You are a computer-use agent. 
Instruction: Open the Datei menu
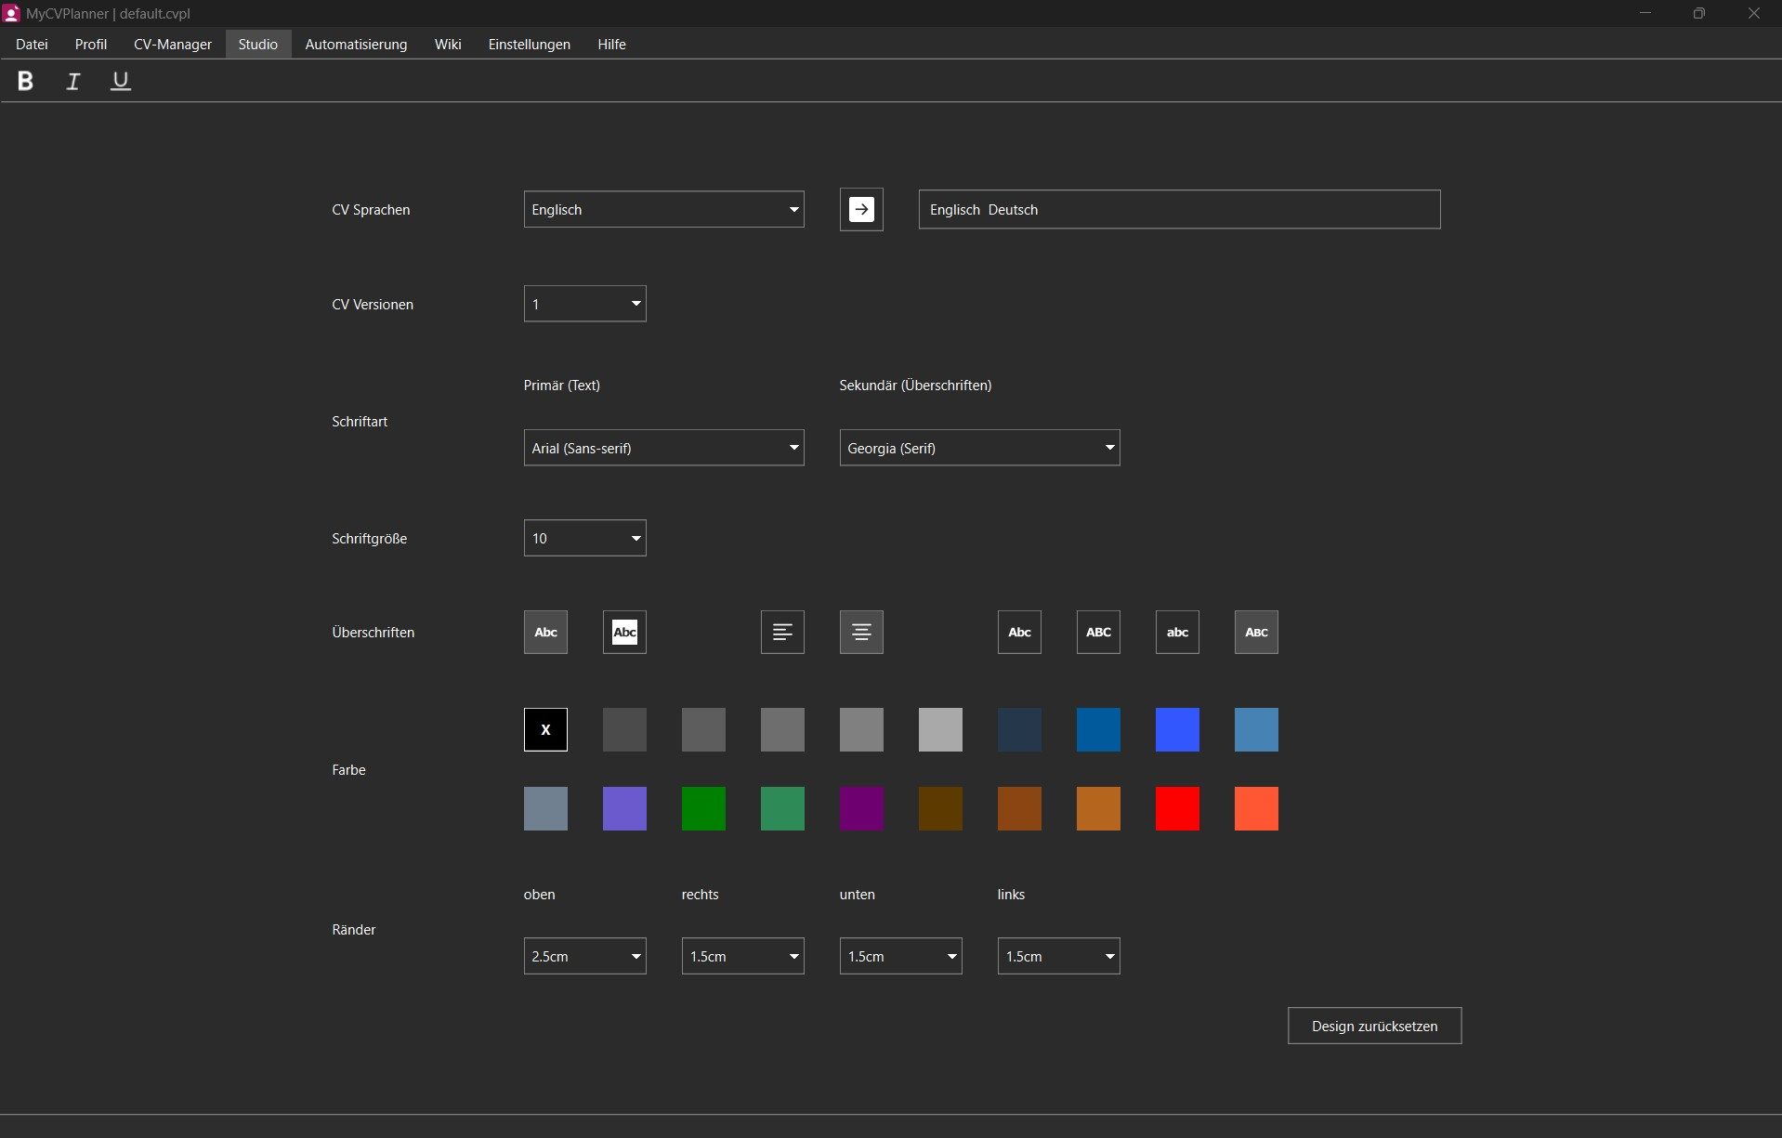click(x=32, y=44)
